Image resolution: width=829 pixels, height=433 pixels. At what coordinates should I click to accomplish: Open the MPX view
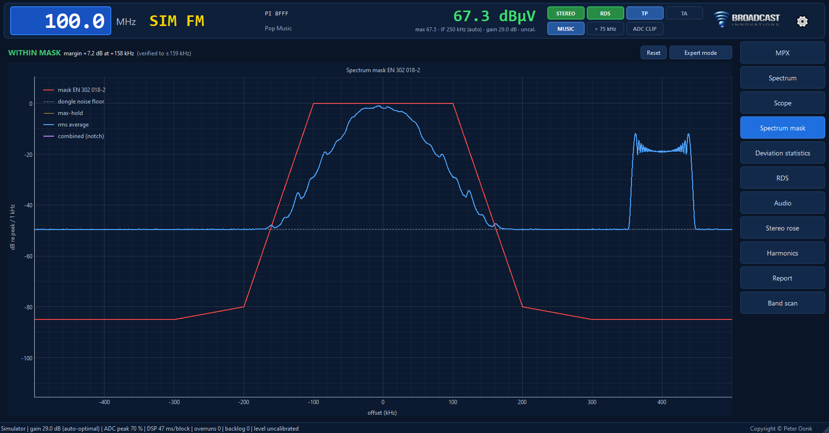coord(782,53)
